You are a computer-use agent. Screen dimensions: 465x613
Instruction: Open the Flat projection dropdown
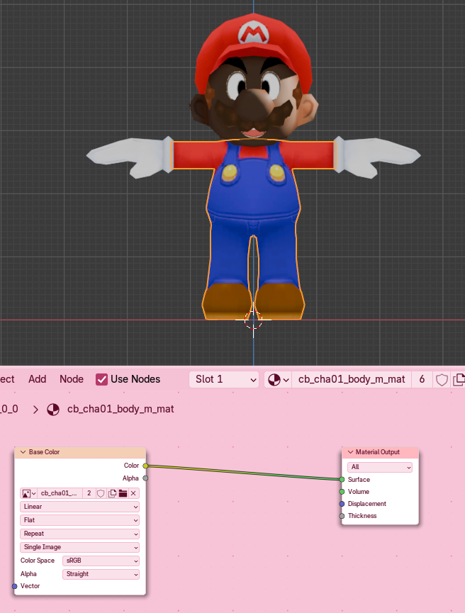(80, 520)
